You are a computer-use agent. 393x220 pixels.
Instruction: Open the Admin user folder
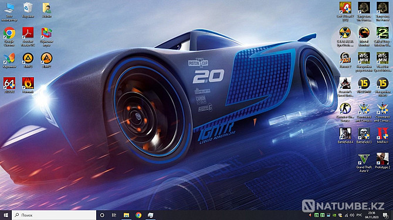[46, 11]
